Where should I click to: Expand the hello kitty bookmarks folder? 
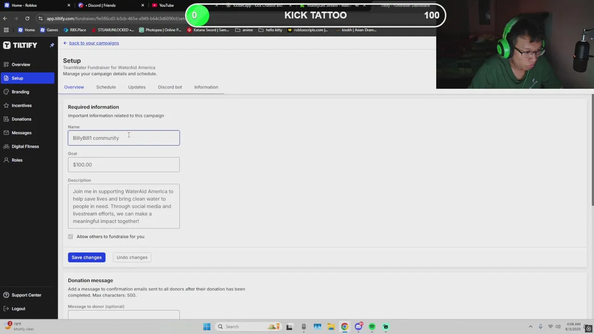[x=270, y=30]
